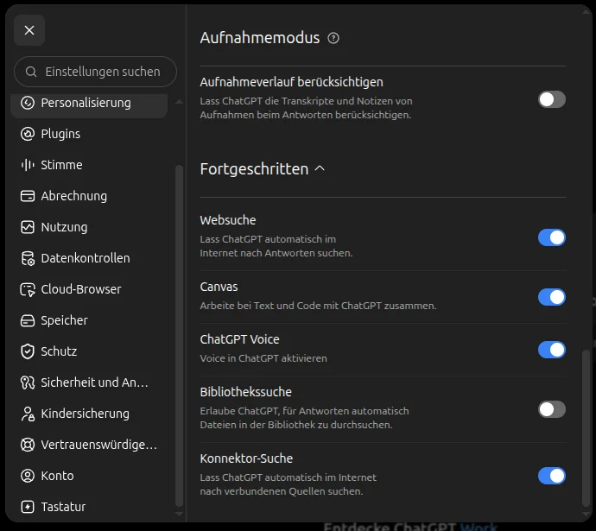Screen dimensions: 596x531
Task: Click the Abrechnung credit card icon
Action: coord(28,196)
